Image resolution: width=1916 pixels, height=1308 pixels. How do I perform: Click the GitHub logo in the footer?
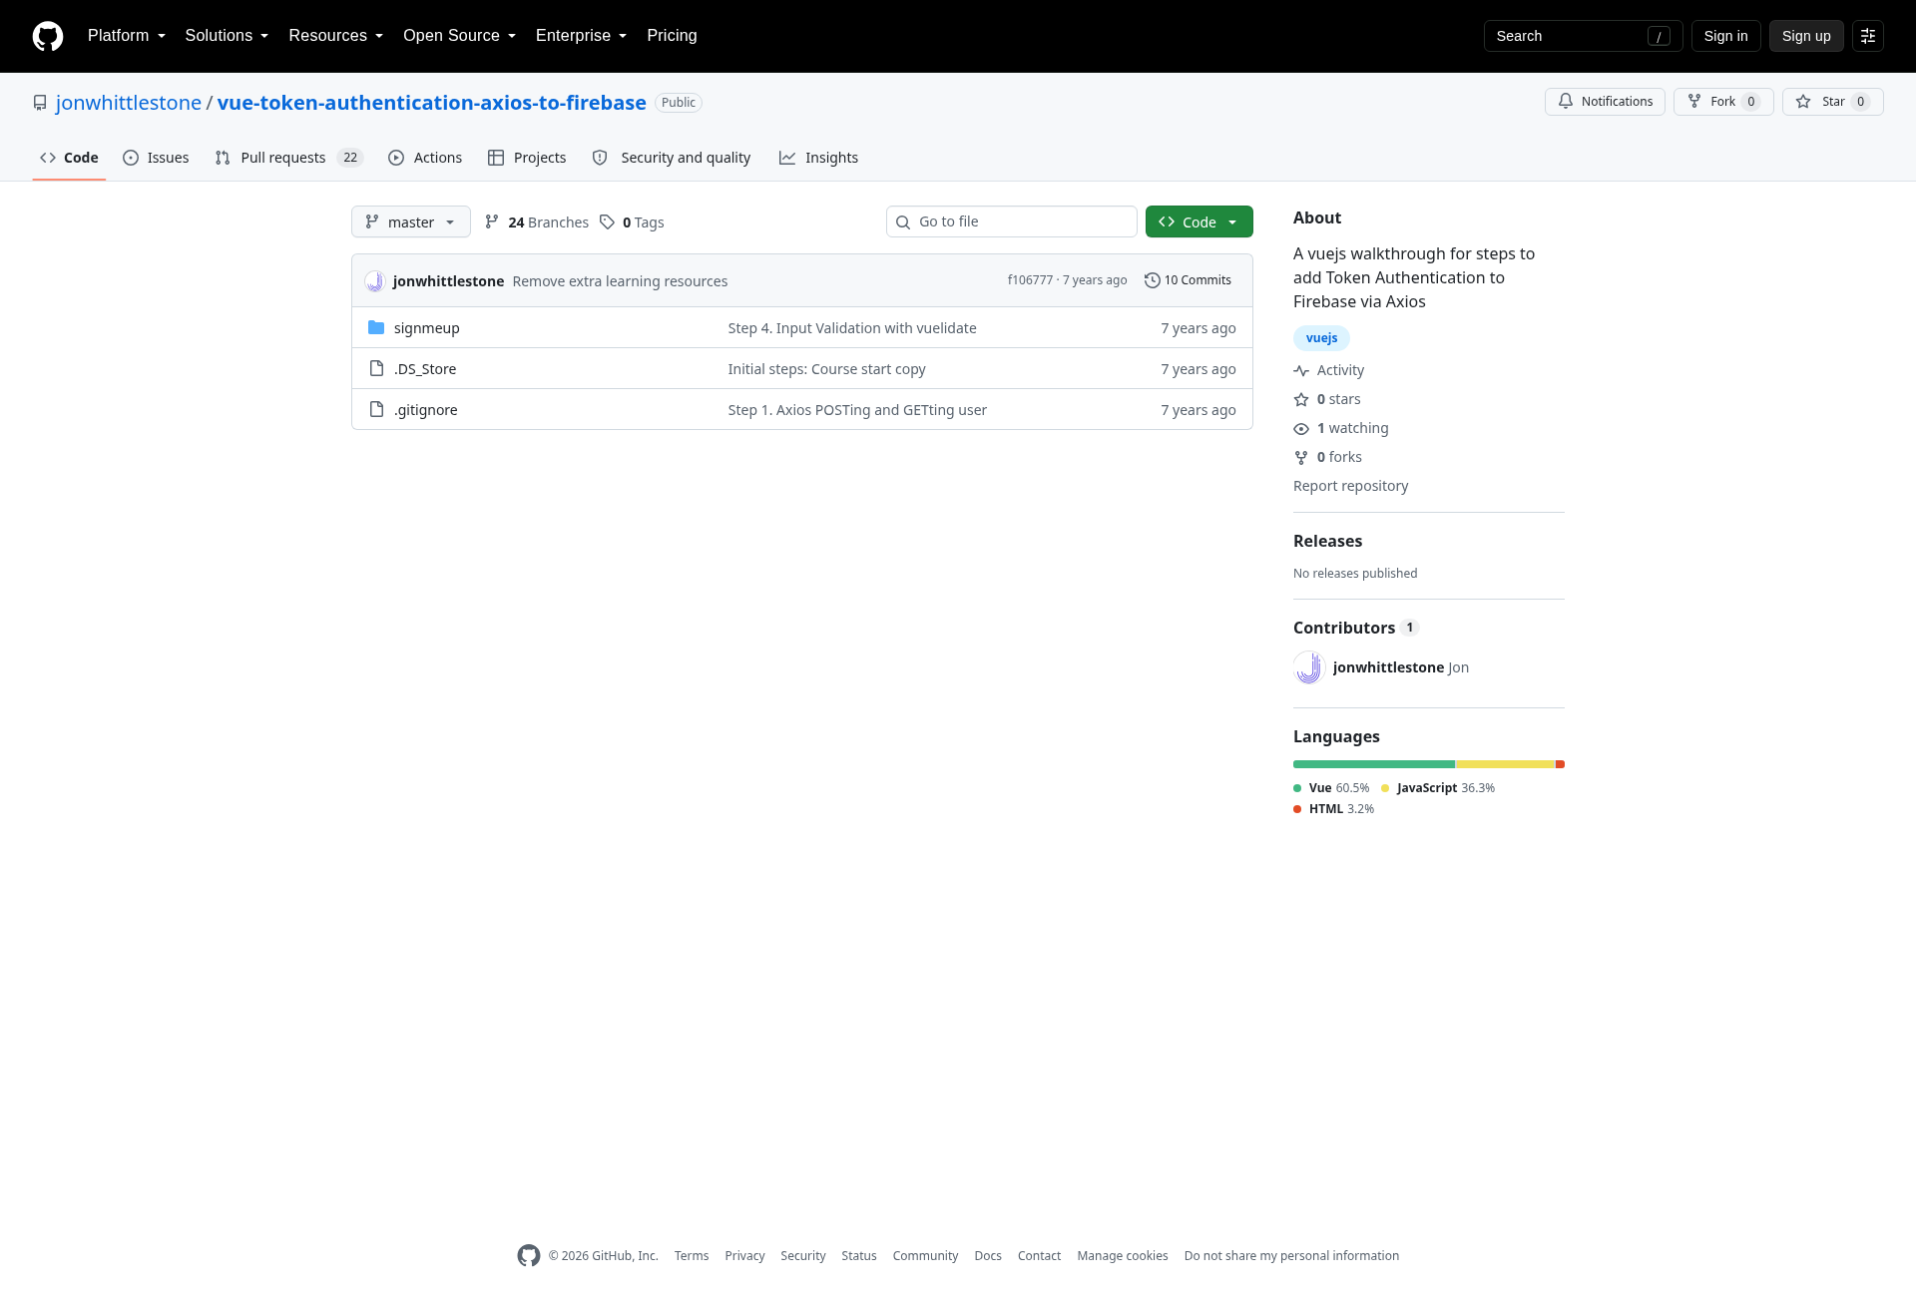pos(529,1255)
